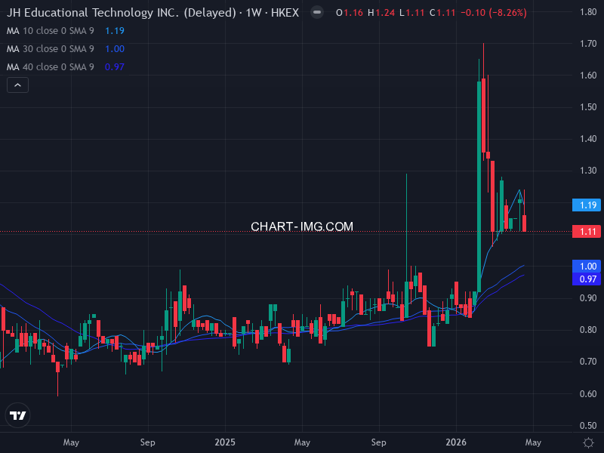Click the MA 30 value 1.00 in legend
The height and width of the screenshot is (453, 604).
[115, 49]
